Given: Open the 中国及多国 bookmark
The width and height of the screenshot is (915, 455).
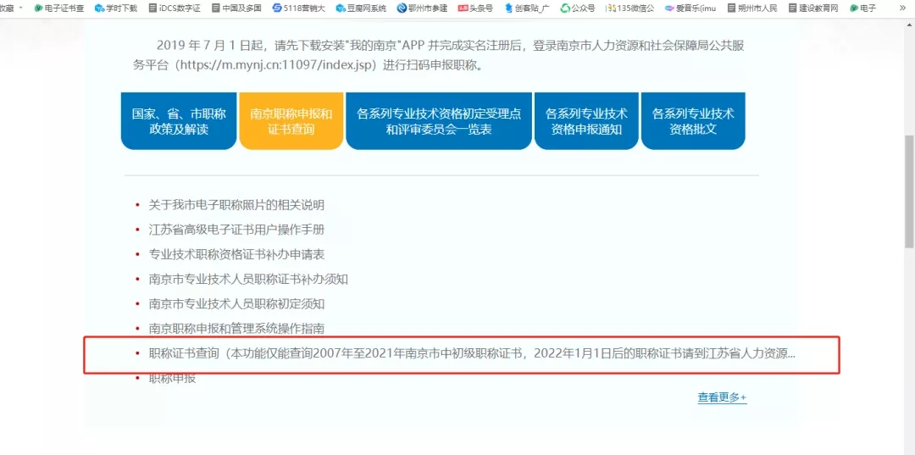Looking at the screenshot, I should click(x=236, y=8).
